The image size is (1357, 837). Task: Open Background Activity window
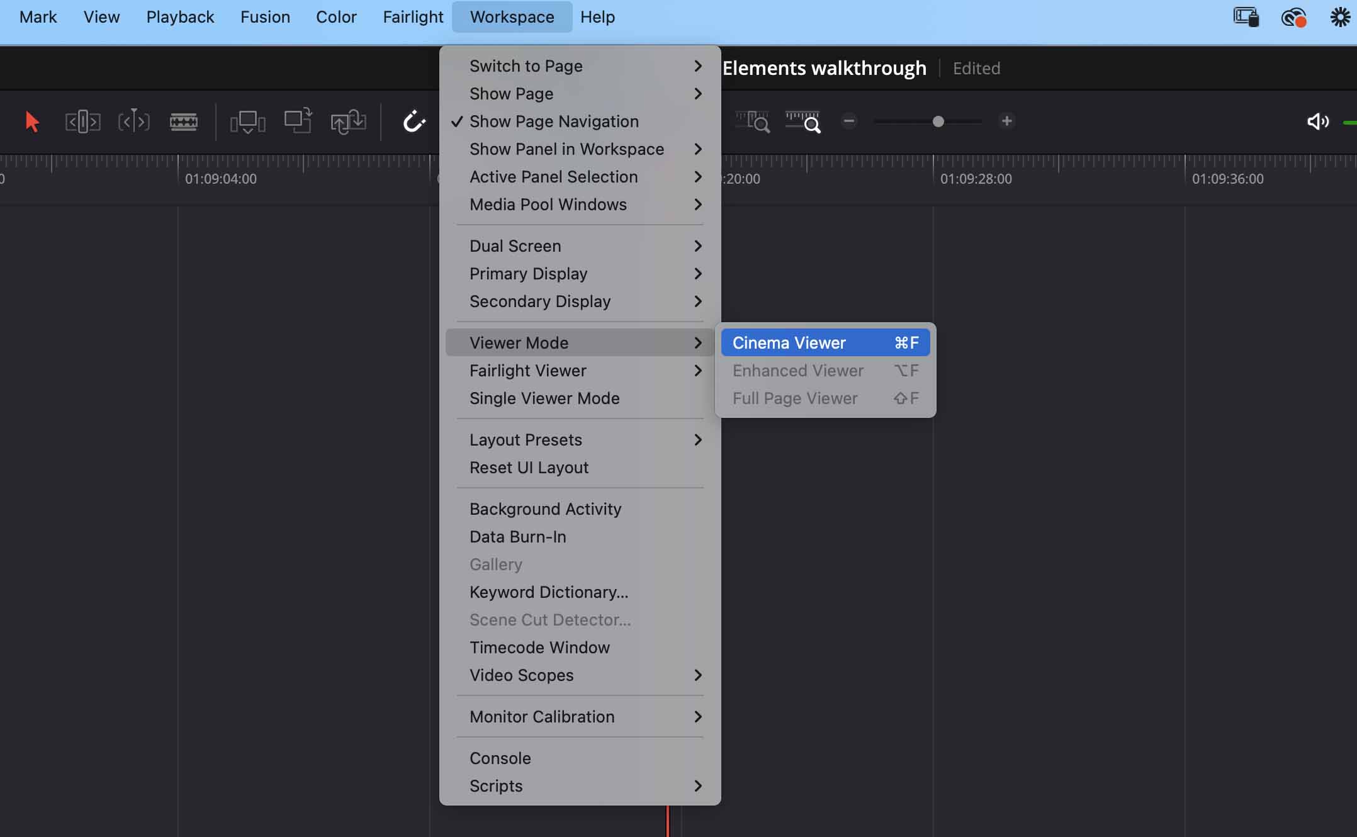click(x=580, y=509)
